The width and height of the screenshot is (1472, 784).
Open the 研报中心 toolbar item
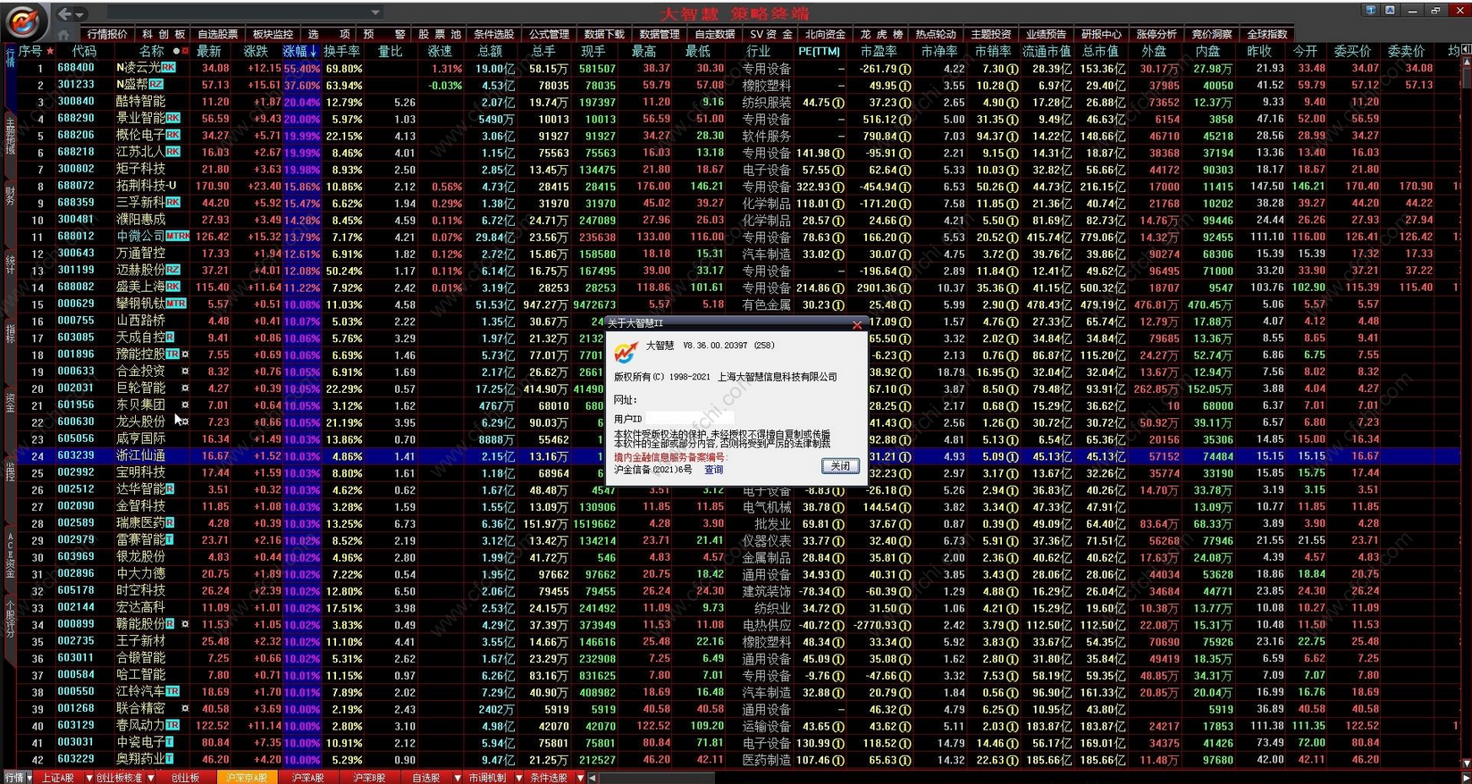1101,34
